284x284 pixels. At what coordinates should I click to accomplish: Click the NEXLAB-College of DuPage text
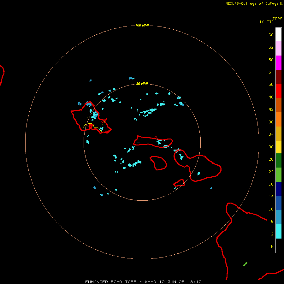pyautogui.click(x=252, y=3)
